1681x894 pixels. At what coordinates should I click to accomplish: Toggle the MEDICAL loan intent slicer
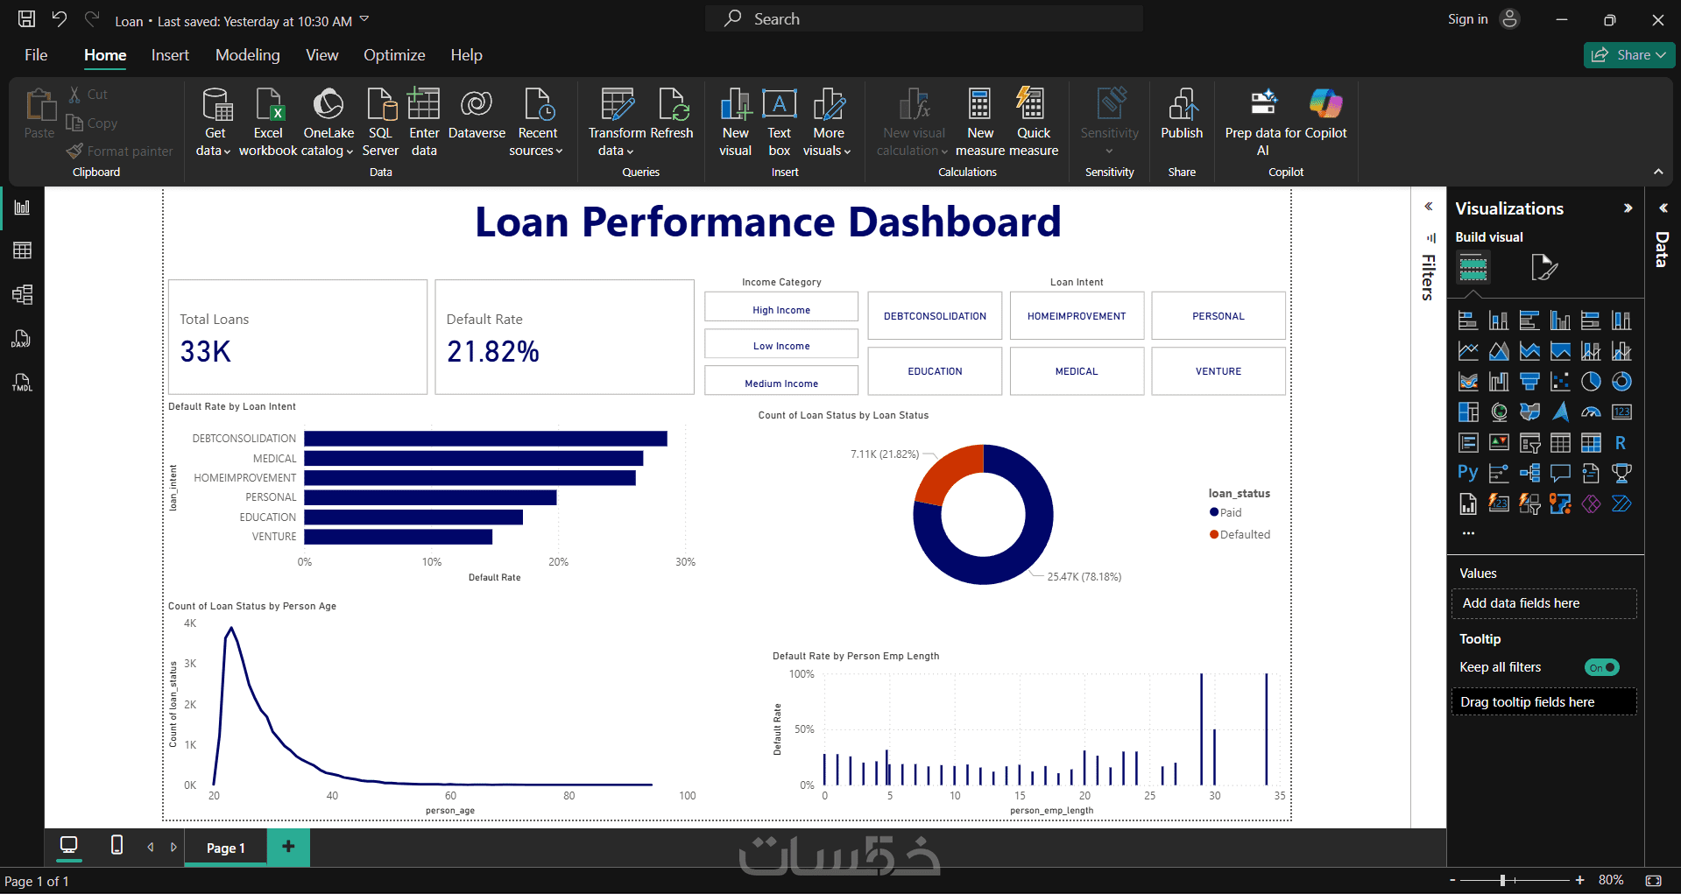point(1077,371)
